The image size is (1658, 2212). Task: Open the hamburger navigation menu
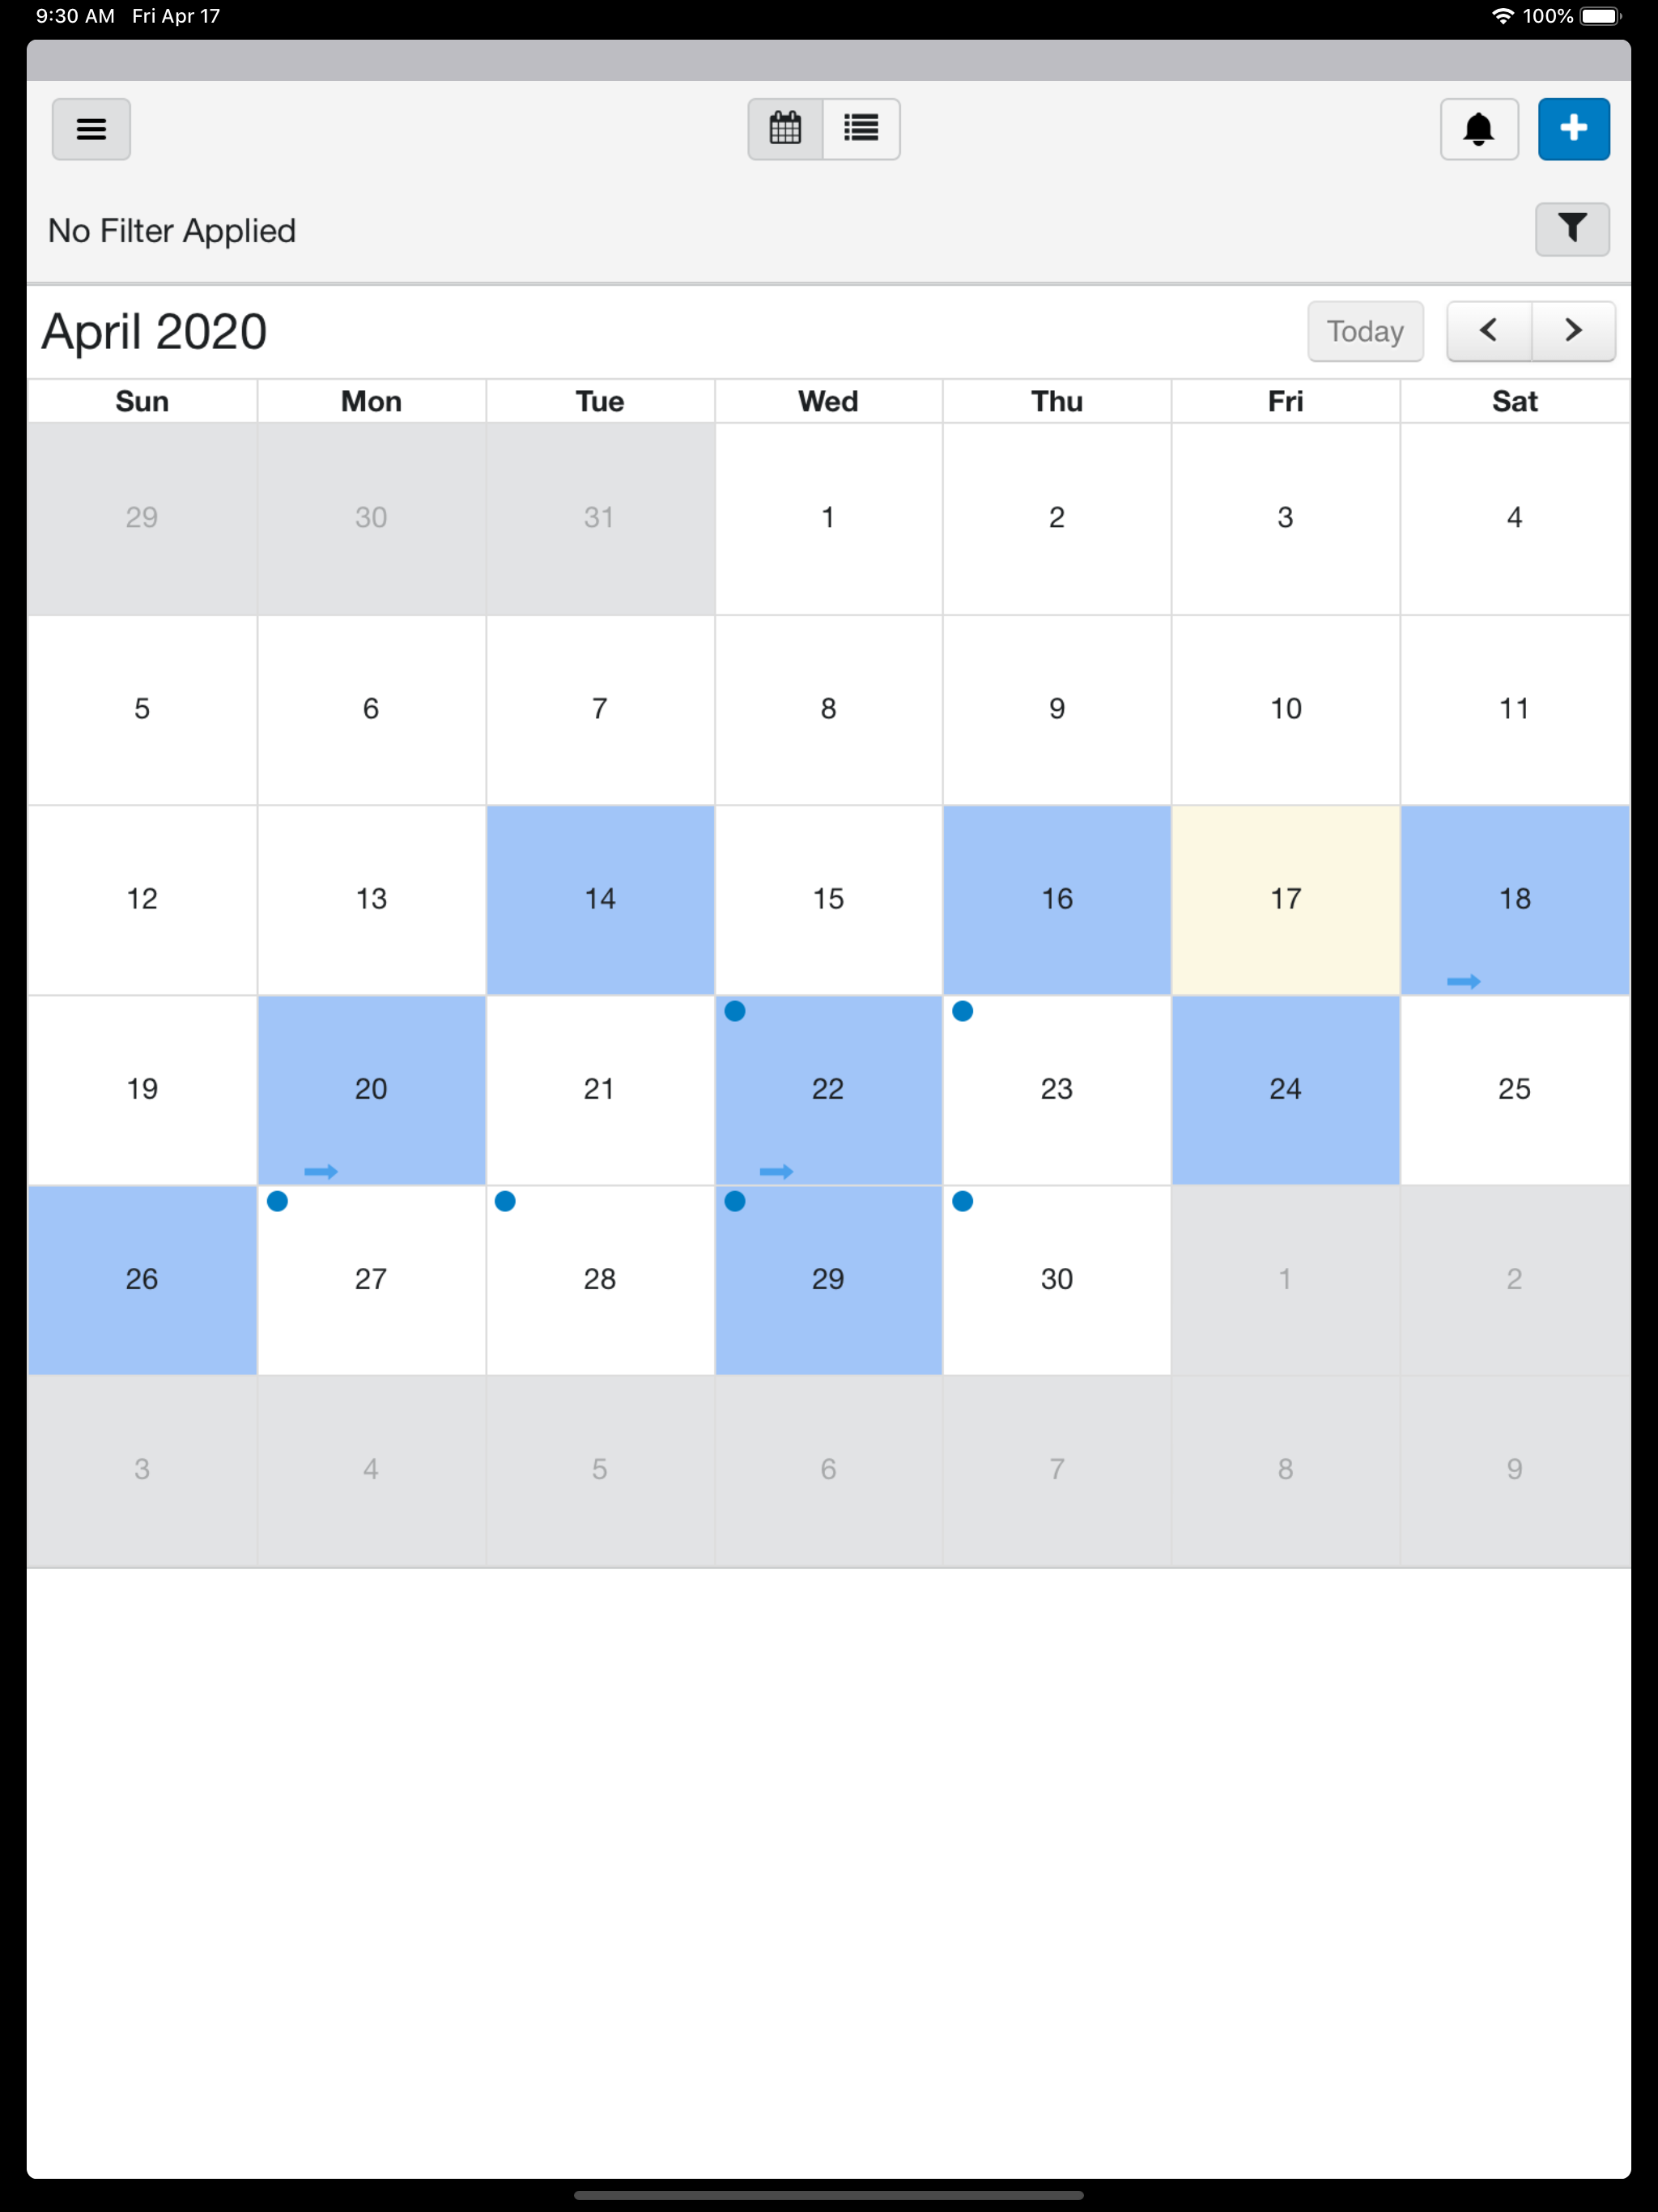tap(91, 129)
